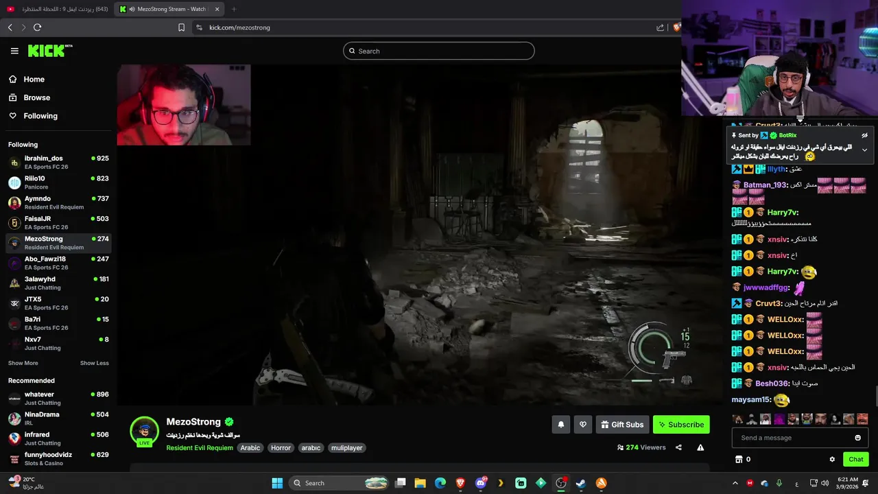
Task: Open the channel shop icon
Action: click(x=739, y=459)
